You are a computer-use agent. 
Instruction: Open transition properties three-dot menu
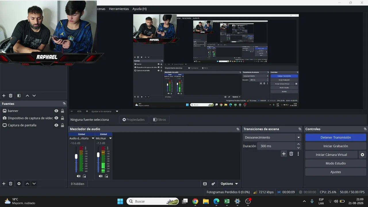tap(298, 154)
